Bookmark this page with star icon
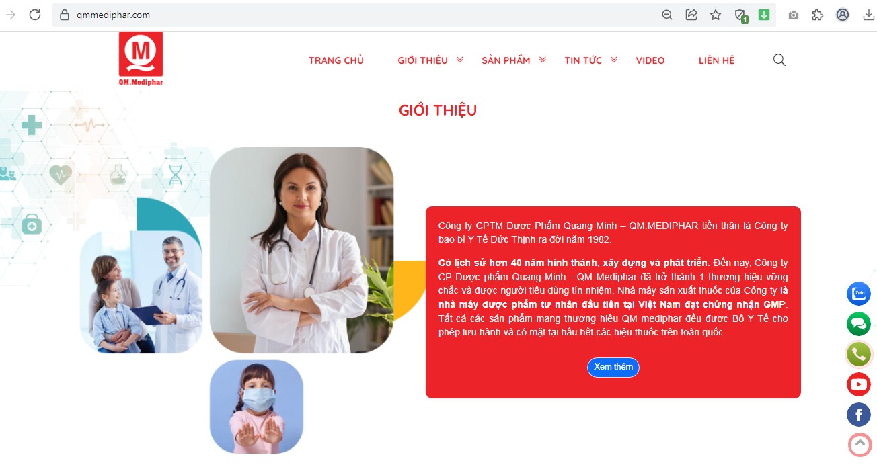Screen dimensions: 877x469 click(x=716, y=15)
